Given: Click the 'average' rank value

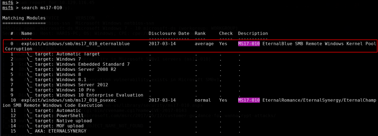Looking at the screenshot, I should click(x=204, y=44).
